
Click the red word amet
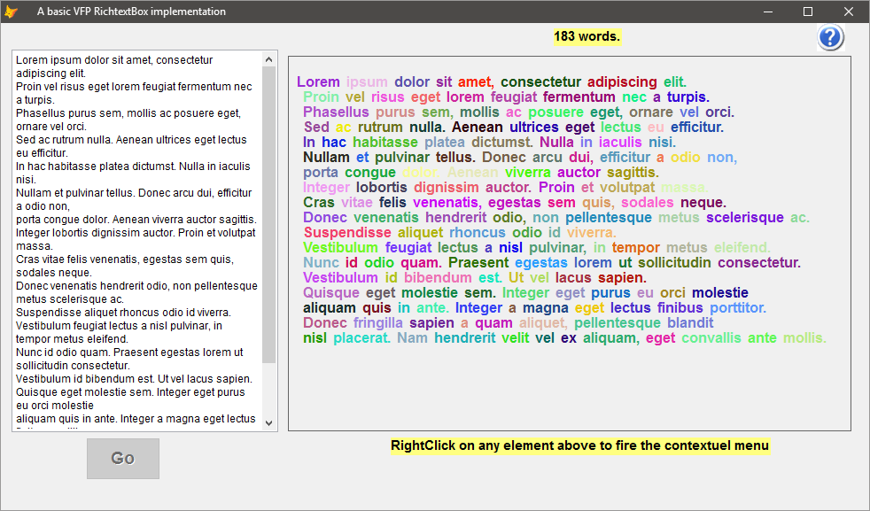(473, 81)
